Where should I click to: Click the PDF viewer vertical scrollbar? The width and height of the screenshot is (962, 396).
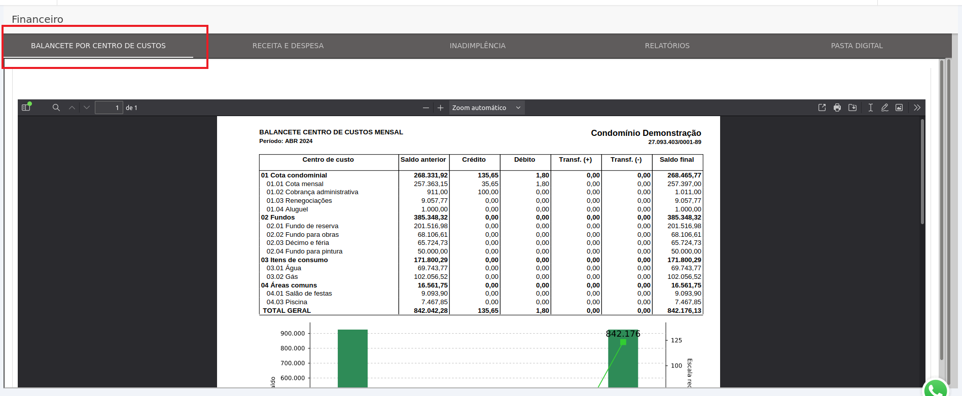pos(922,171)
